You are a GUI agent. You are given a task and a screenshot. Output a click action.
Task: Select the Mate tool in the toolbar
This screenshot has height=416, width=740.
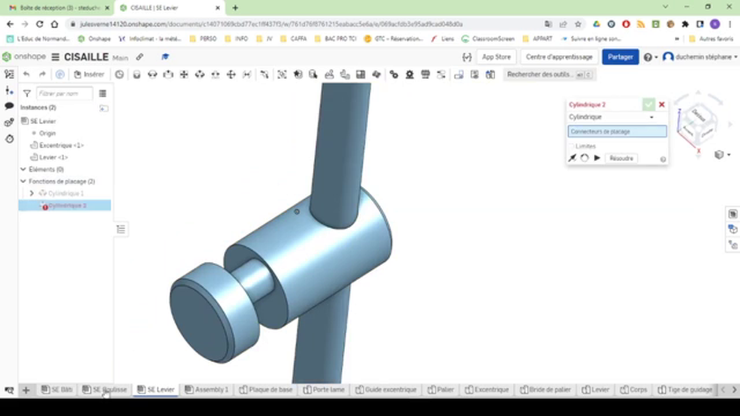coord(136,74)
